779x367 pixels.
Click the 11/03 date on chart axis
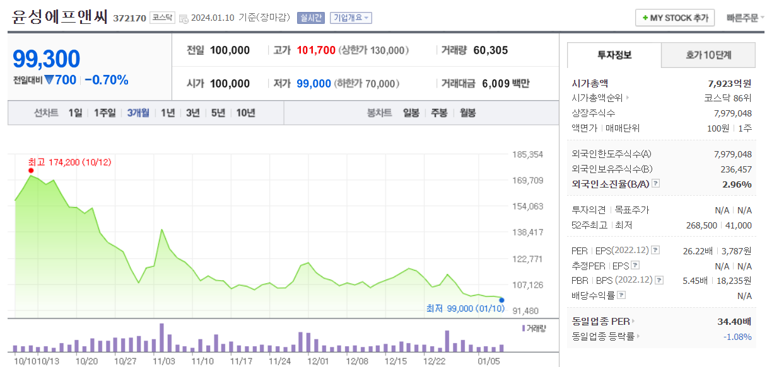pyautogui.click(x=163, y=361)
